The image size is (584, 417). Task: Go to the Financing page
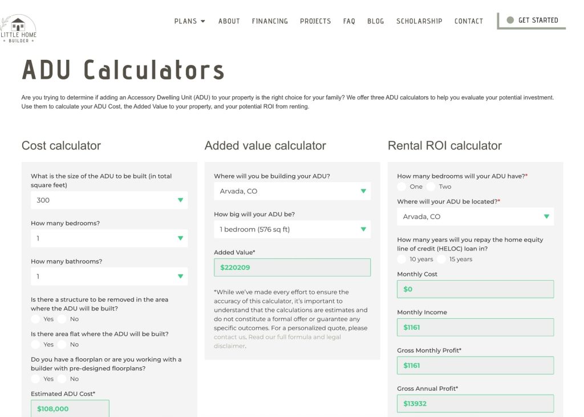click(x=270, y=21)
